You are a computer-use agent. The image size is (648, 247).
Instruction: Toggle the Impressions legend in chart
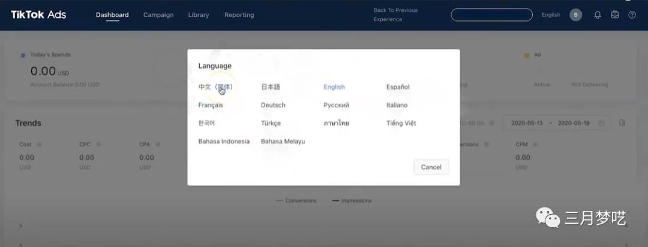pos(352,200)
